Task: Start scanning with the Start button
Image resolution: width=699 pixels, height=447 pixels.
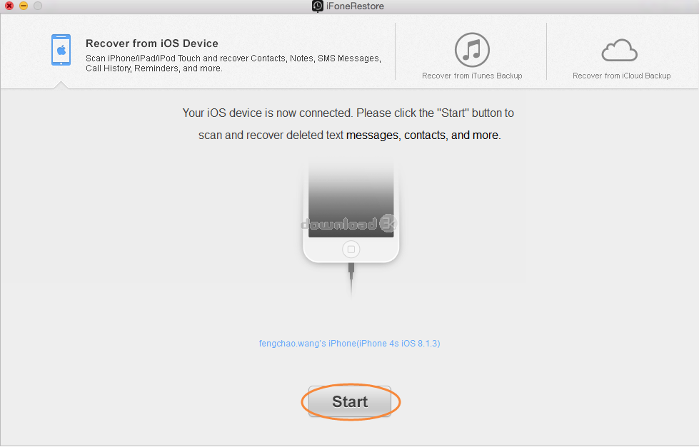Action: pos(350,401)
